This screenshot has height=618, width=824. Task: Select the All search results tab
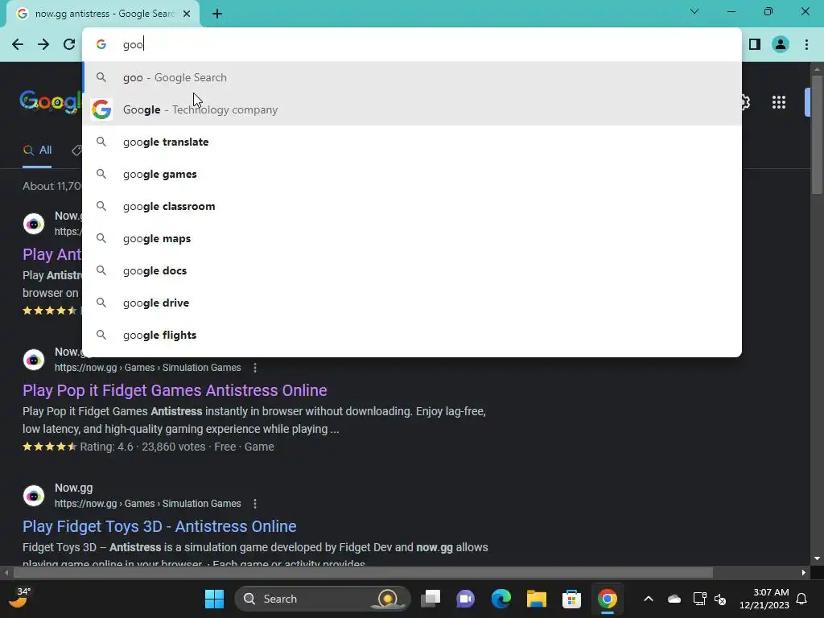pos(37,150)
